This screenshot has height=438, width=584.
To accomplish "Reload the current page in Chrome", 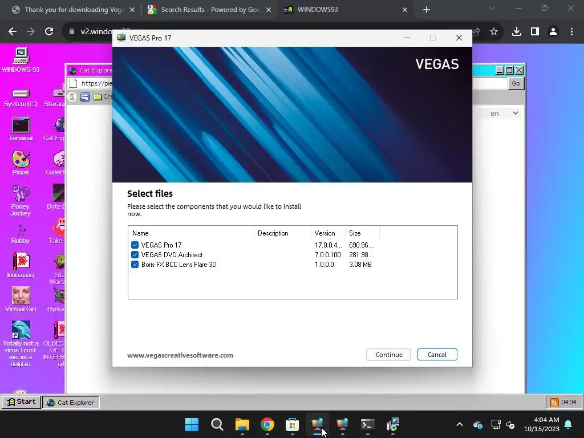I will [49, 32].
